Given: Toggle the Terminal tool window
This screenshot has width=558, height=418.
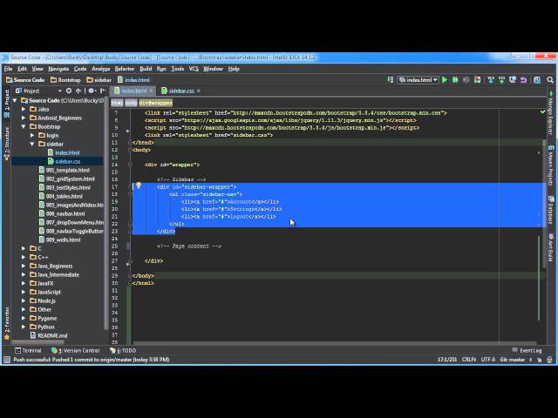Looking at the screenshot, I should 28,350.
